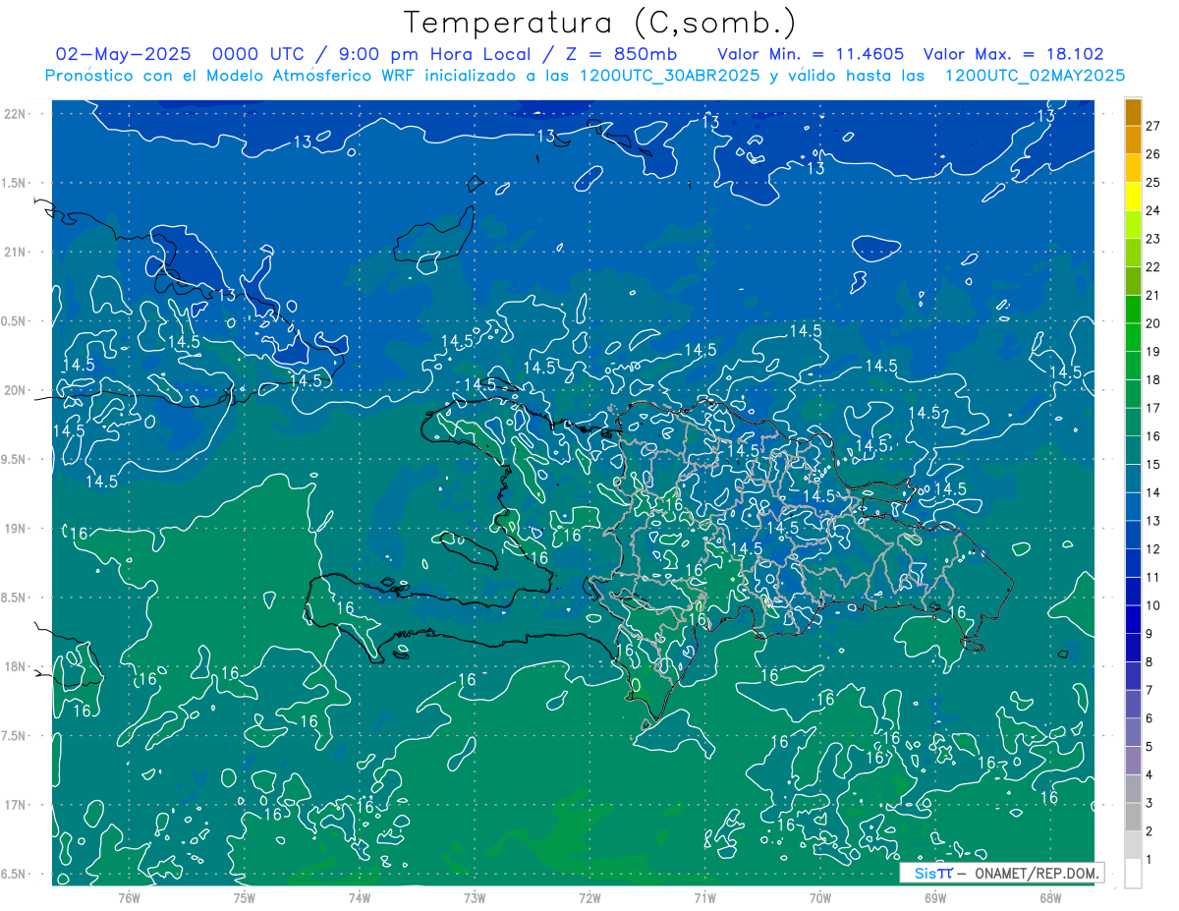Select the "1200UTC_02MAY2025" valid-until time
The width and height of the screenshot is (1179, 911).
point(1035,76)
